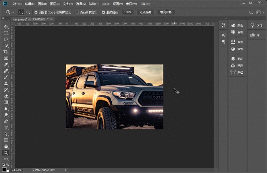Viewport: 267px width, 173px height.
Task: Click the 100% zoom button
Action: pyautogui.click(x=128, y=12)
